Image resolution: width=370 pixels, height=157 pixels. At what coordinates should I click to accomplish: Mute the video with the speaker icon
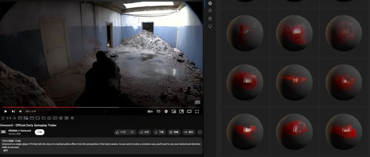[x=21, y=112]
